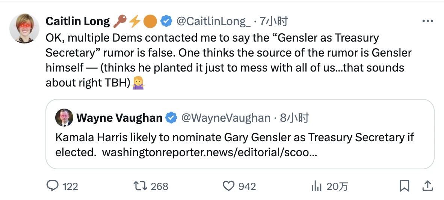Click the Wayne Vaughan display name
The width and height of the screenshot is (444, 200).
(119, 118)
